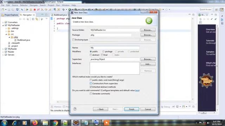Expand the bin folder
This screenshot has height=126, width=225.
6,31
